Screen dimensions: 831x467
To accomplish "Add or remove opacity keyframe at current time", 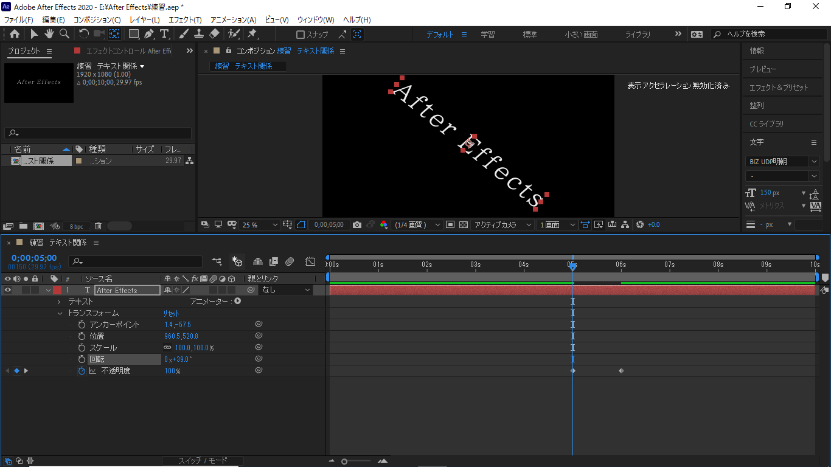I will [x=16, y=371].
